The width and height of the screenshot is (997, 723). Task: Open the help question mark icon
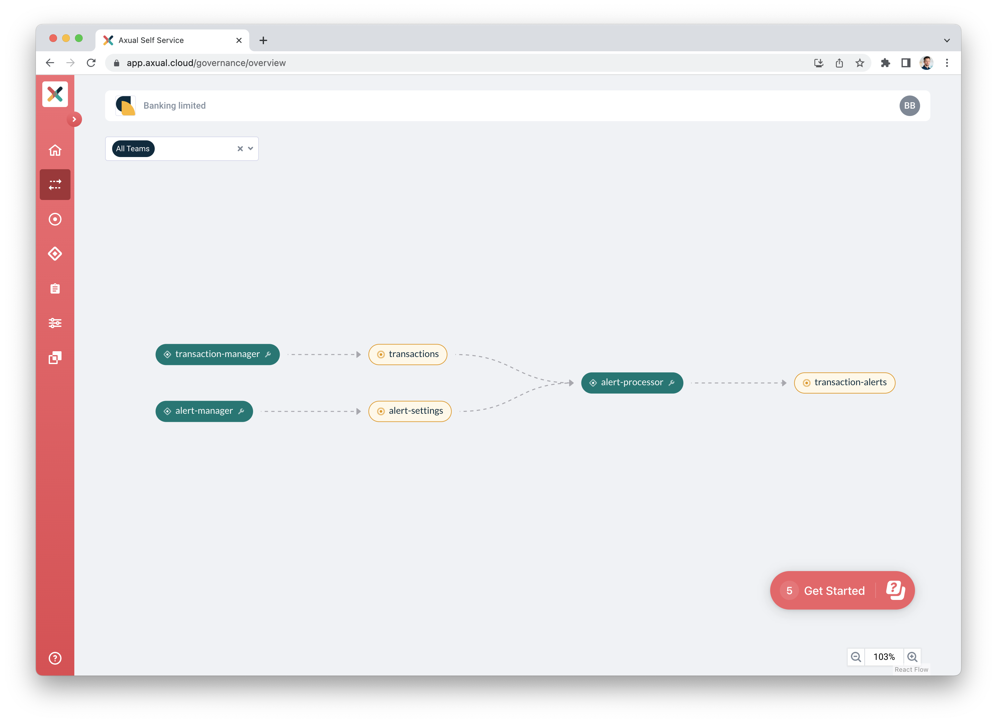tap(55, 658)
